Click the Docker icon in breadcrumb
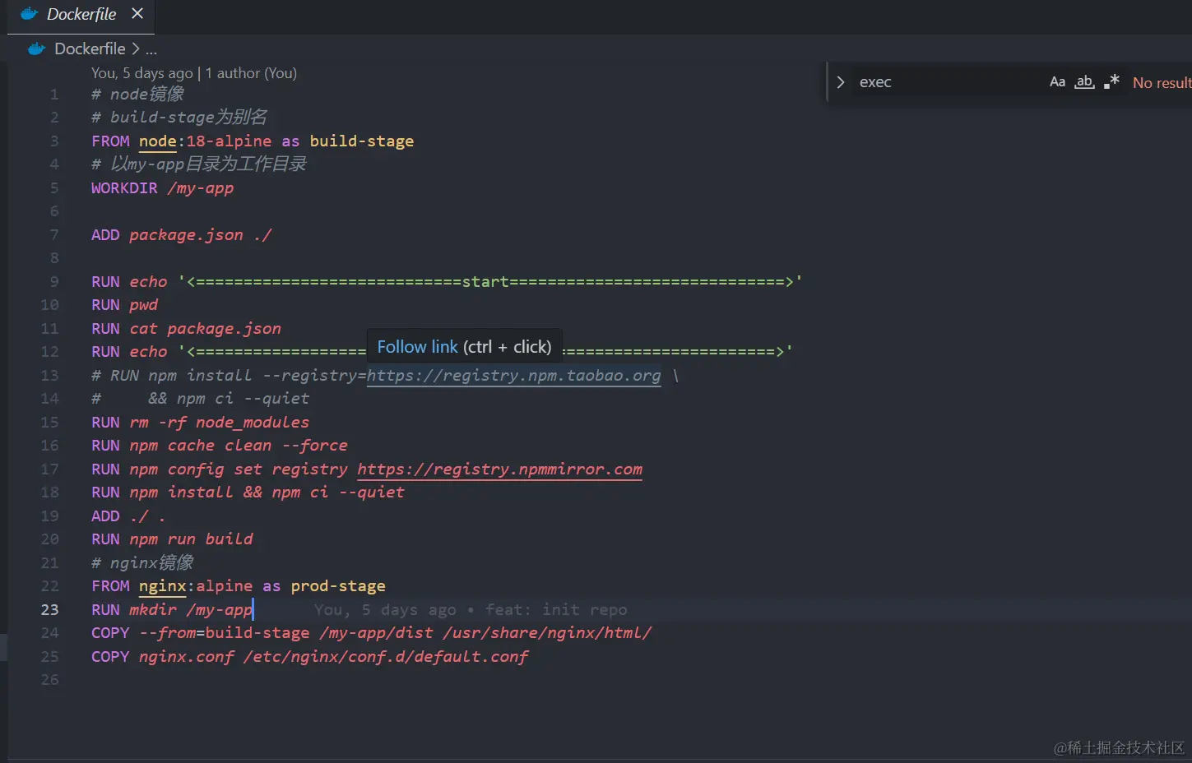The height and width of the screenshot is (763, 1192). [x=36, y=49]
